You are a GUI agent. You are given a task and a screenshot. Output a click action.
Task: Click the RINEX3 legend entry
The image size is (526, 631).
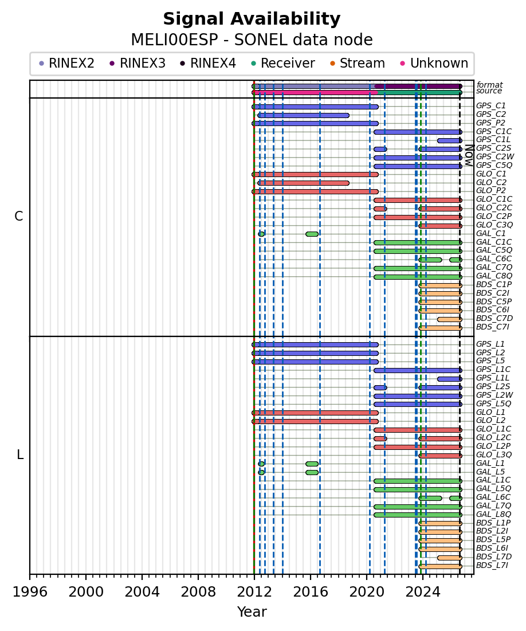(x=138, y=64)
